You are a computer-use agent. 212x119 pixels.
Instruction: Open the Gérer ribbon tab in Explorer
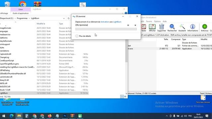click(21, 10)
